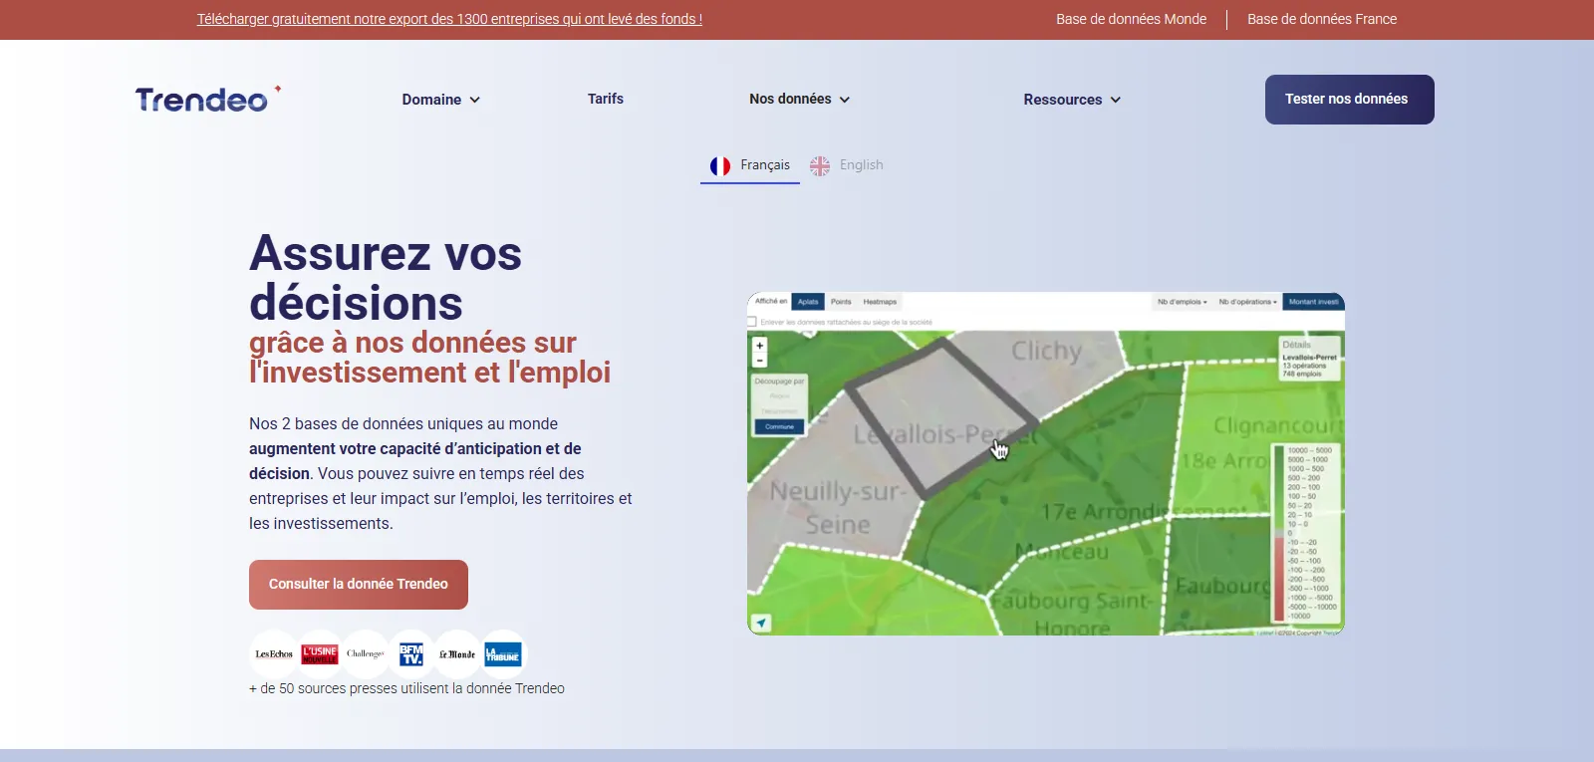The image size is (1594, 762).
Task: Click the La Tribune logo
Action: [x=503, y=654]
